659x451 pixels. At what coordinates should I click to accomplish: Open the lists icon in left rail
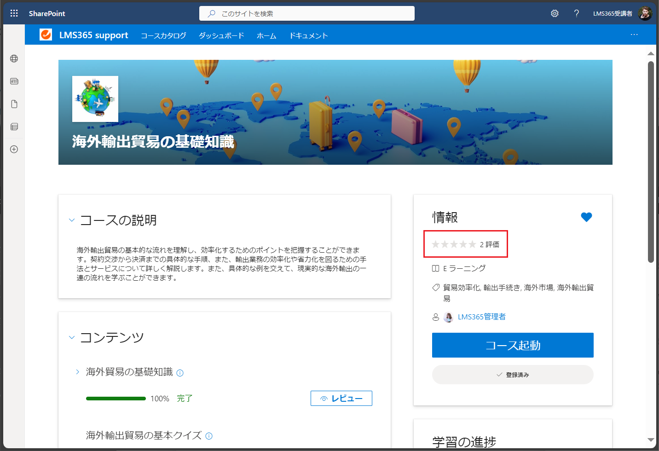[14, 127]
